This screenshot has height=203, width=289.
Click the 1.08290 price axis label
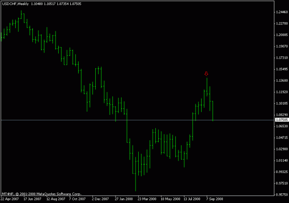(x=282, y=115)
